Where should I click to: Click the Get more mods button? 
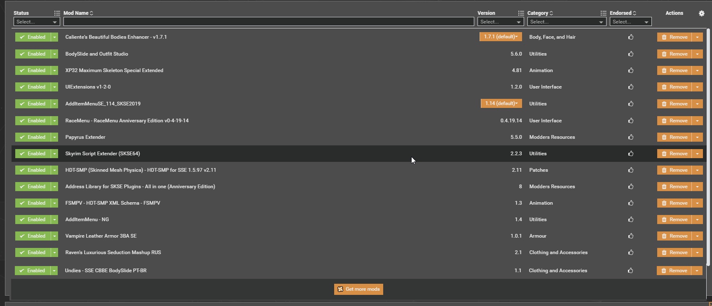tap(358, 289)
